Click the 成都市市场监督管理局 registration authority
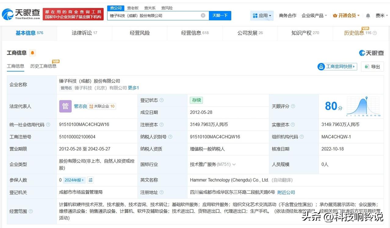The height and width of the screenshot is (228, 390). pyautogui.click(x=81, y=192)
